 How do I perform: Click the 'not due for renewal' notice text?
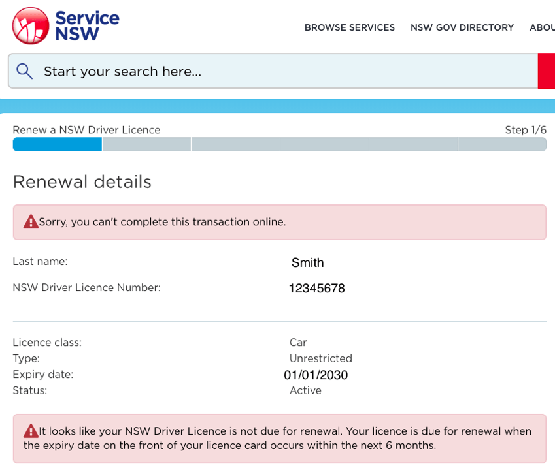point(278,438)
